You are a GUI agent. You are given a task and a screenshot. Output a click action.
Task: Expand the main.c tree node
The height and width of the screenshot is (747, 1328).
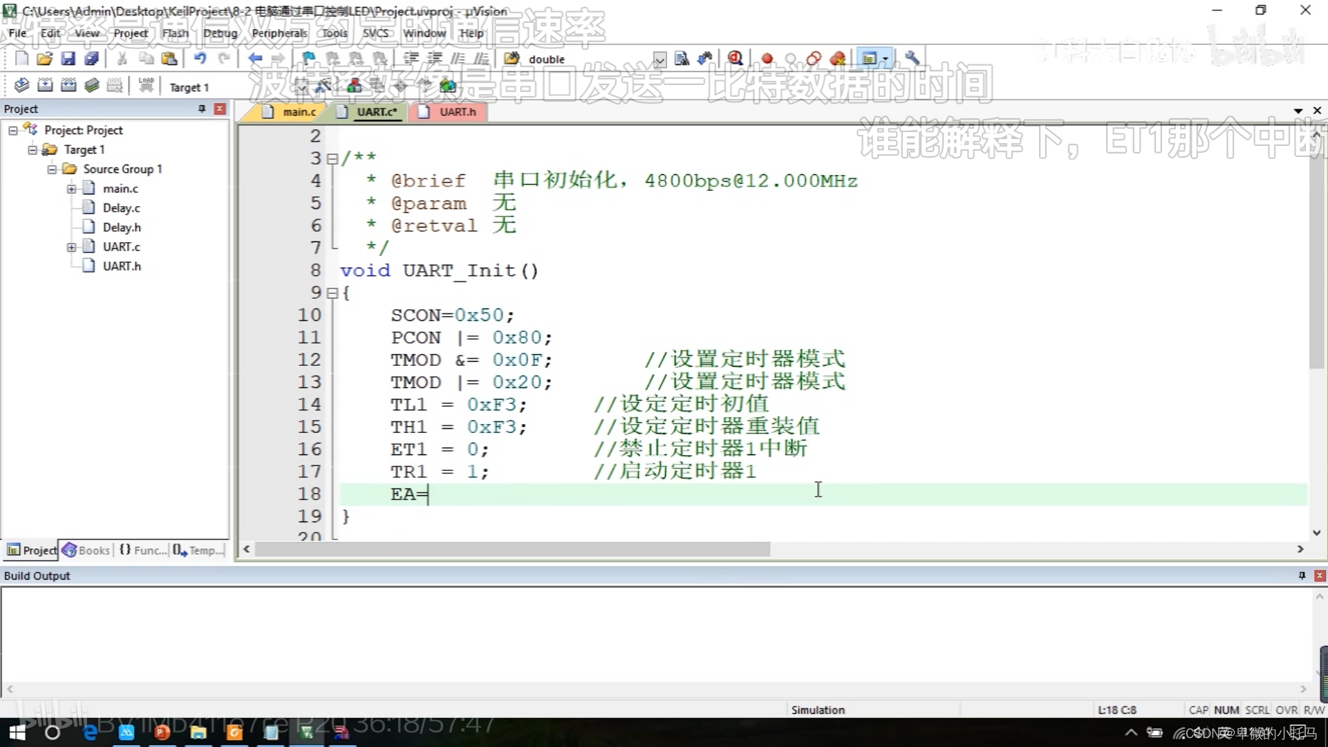click(71, 188)
